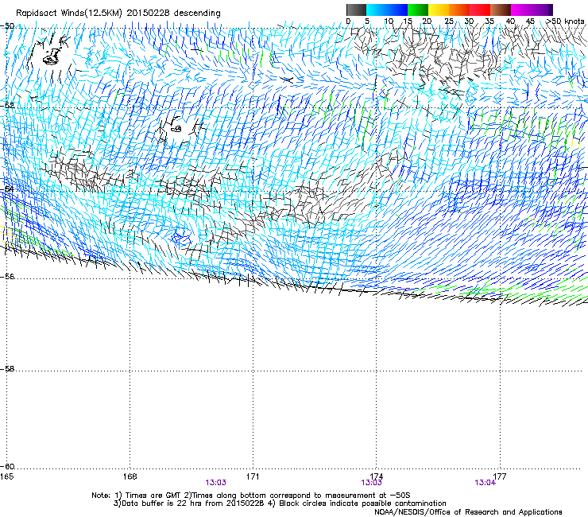
Task: Click the latitude label "-54"
Action: 7,189
